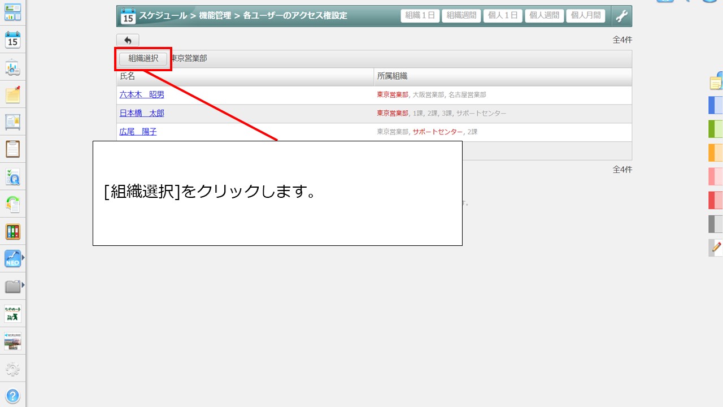Image resolution: width=723 pixels, height=407 pixels.
Task: Open the gray folder icon in sidebar
Action: click(x=12, y=286)
